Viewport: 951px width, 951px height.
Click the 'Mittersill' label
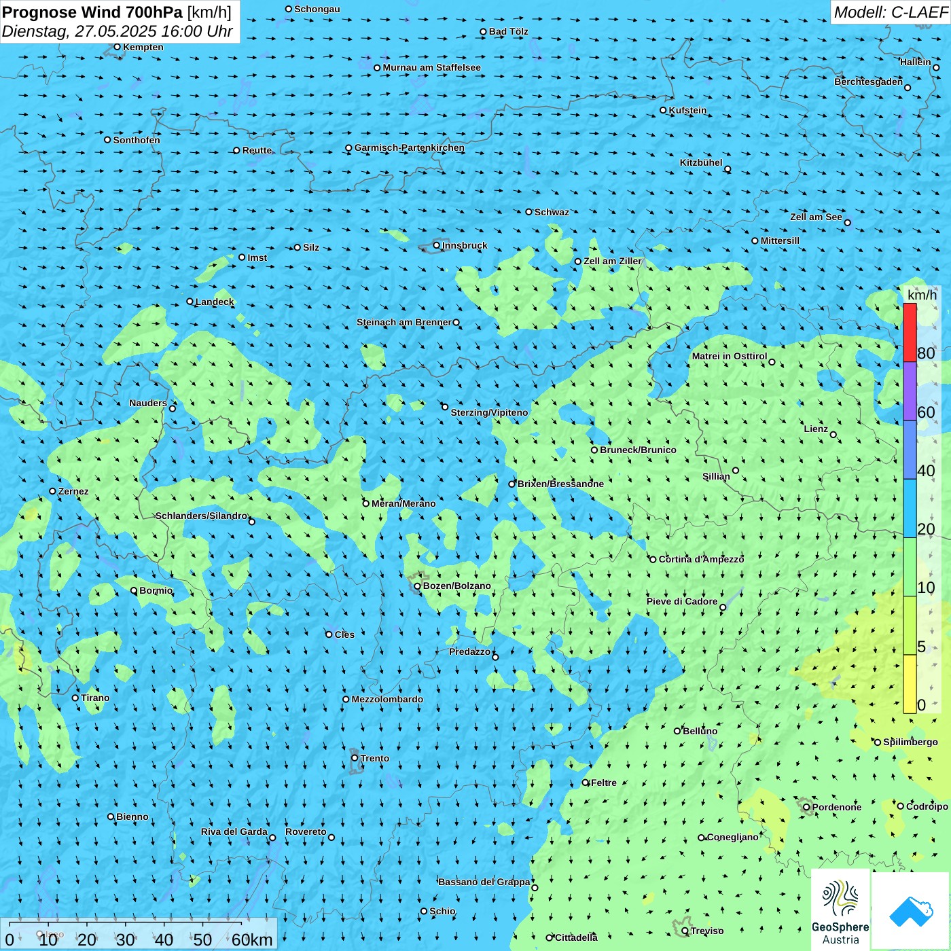pos(780,240)
